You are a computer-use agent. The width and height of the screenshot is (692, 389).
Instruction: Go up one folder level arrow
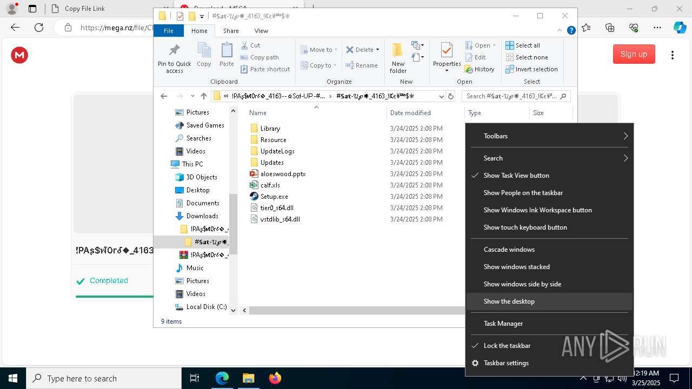coord(204,96)
